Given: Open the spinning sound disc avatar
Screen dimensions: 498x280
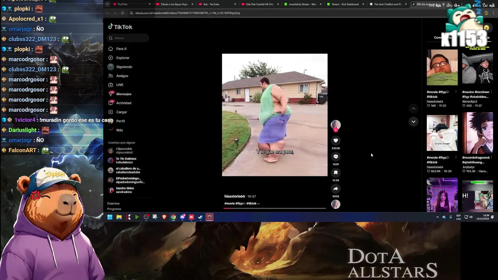Looking at the screenshot, I should click(336, 204).
